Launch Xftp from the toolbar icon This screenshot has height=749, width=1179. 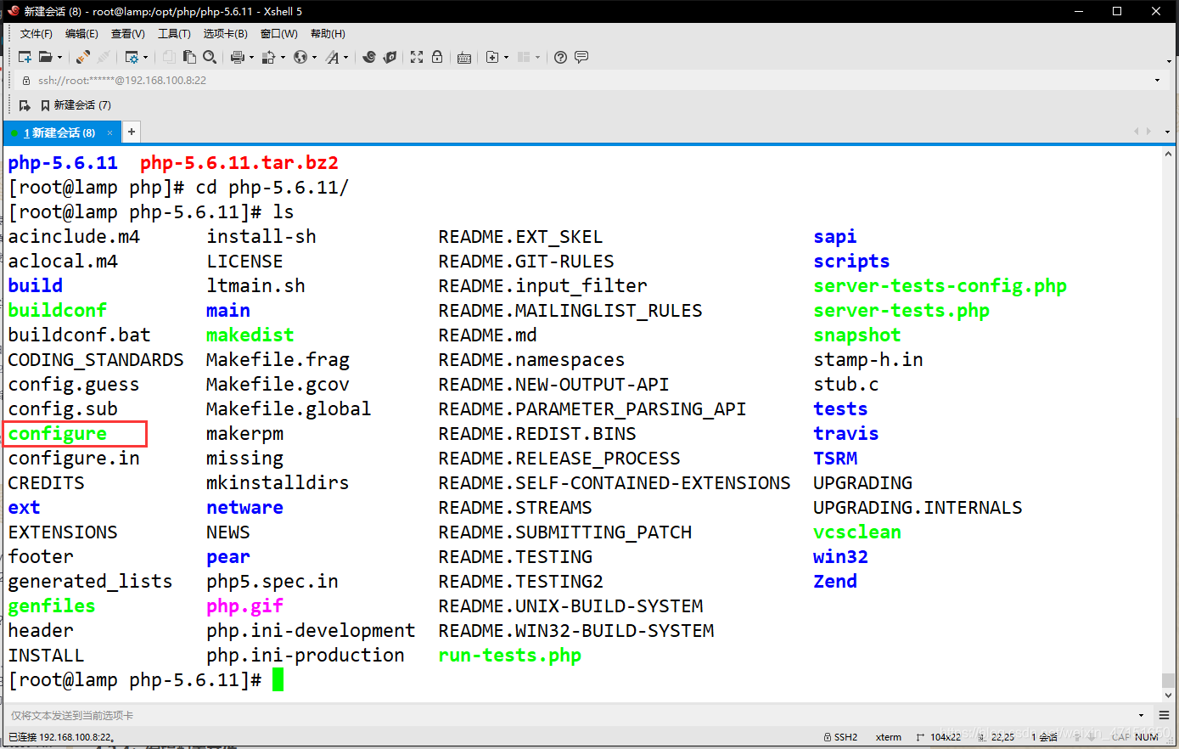point(369,57)
